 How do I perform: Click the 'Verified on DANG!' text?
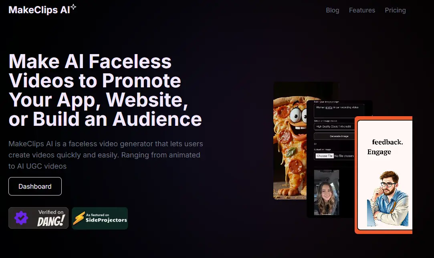[50, 218]
